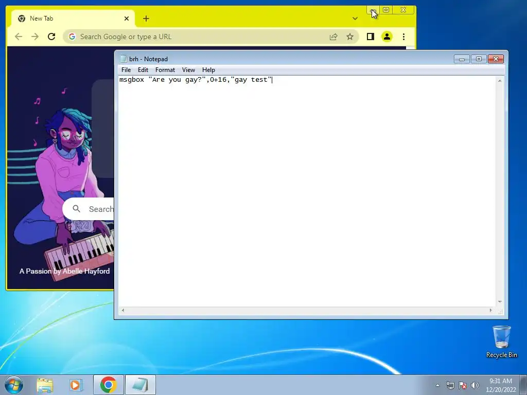Open the network tray icon
Viewport: 527px width, 395px height.
pyautogui.click(x=450, y=385)
